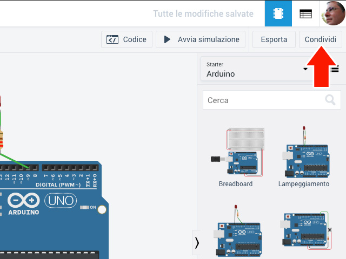Image resolution: width=346 pixels, height=259 pixels.
Task: Click the UNO label on the board
Action: click(61, 201)
